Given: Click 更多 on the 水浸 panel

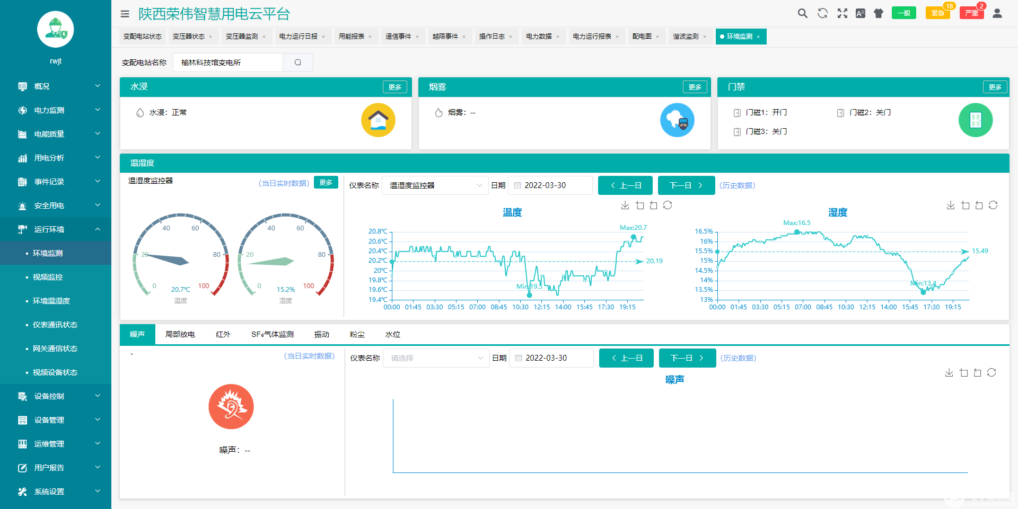Looking at the screenshot, I should (394, 86).
